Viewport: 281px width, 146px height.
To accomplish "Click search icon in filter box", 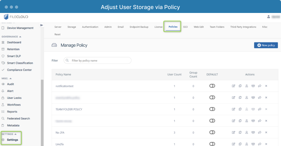I will (67, 60).
